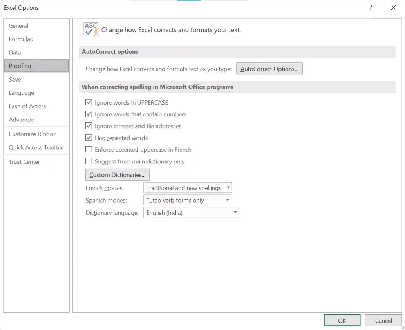The height and width of the screenshot is (330, 405).
Task: Click the 'Dictionary language:' label
Action: click(x=112, y=213)
